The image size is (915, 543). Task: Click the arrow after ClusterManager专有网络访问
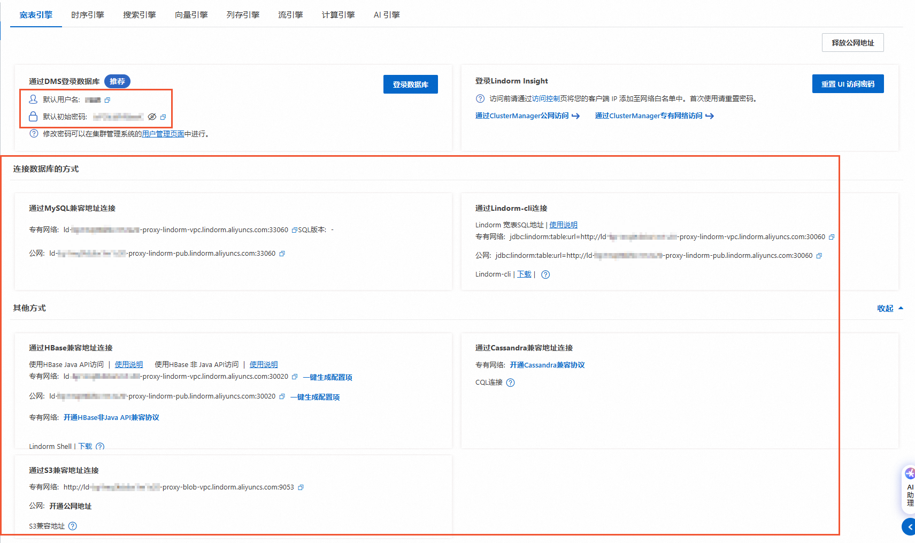coord(709,116)
